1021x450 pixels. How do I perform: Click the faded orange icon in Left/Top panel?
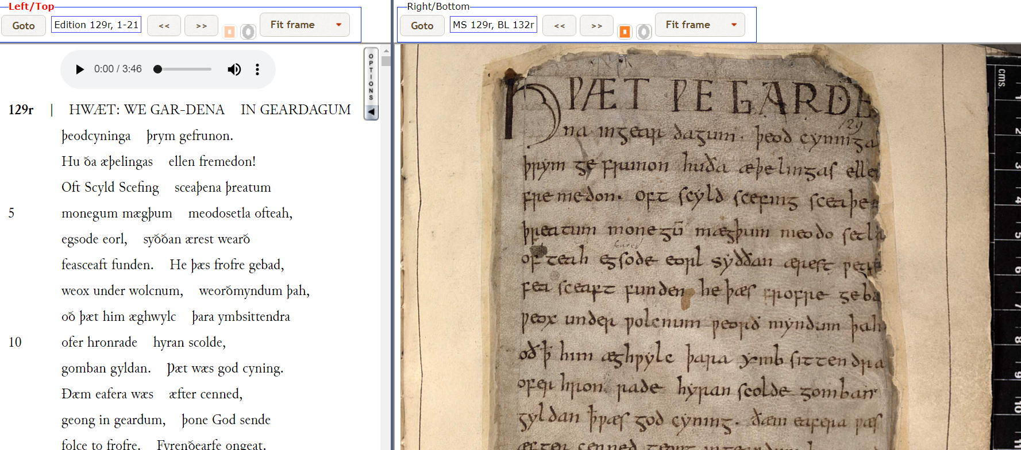tap(229, 32)
